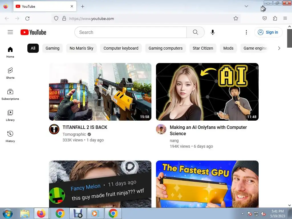Screen dimensions: 292x219
Task: Click taskbar clock showing 5:41 PM
Action: pyautogui.click(x=277, y=213)
